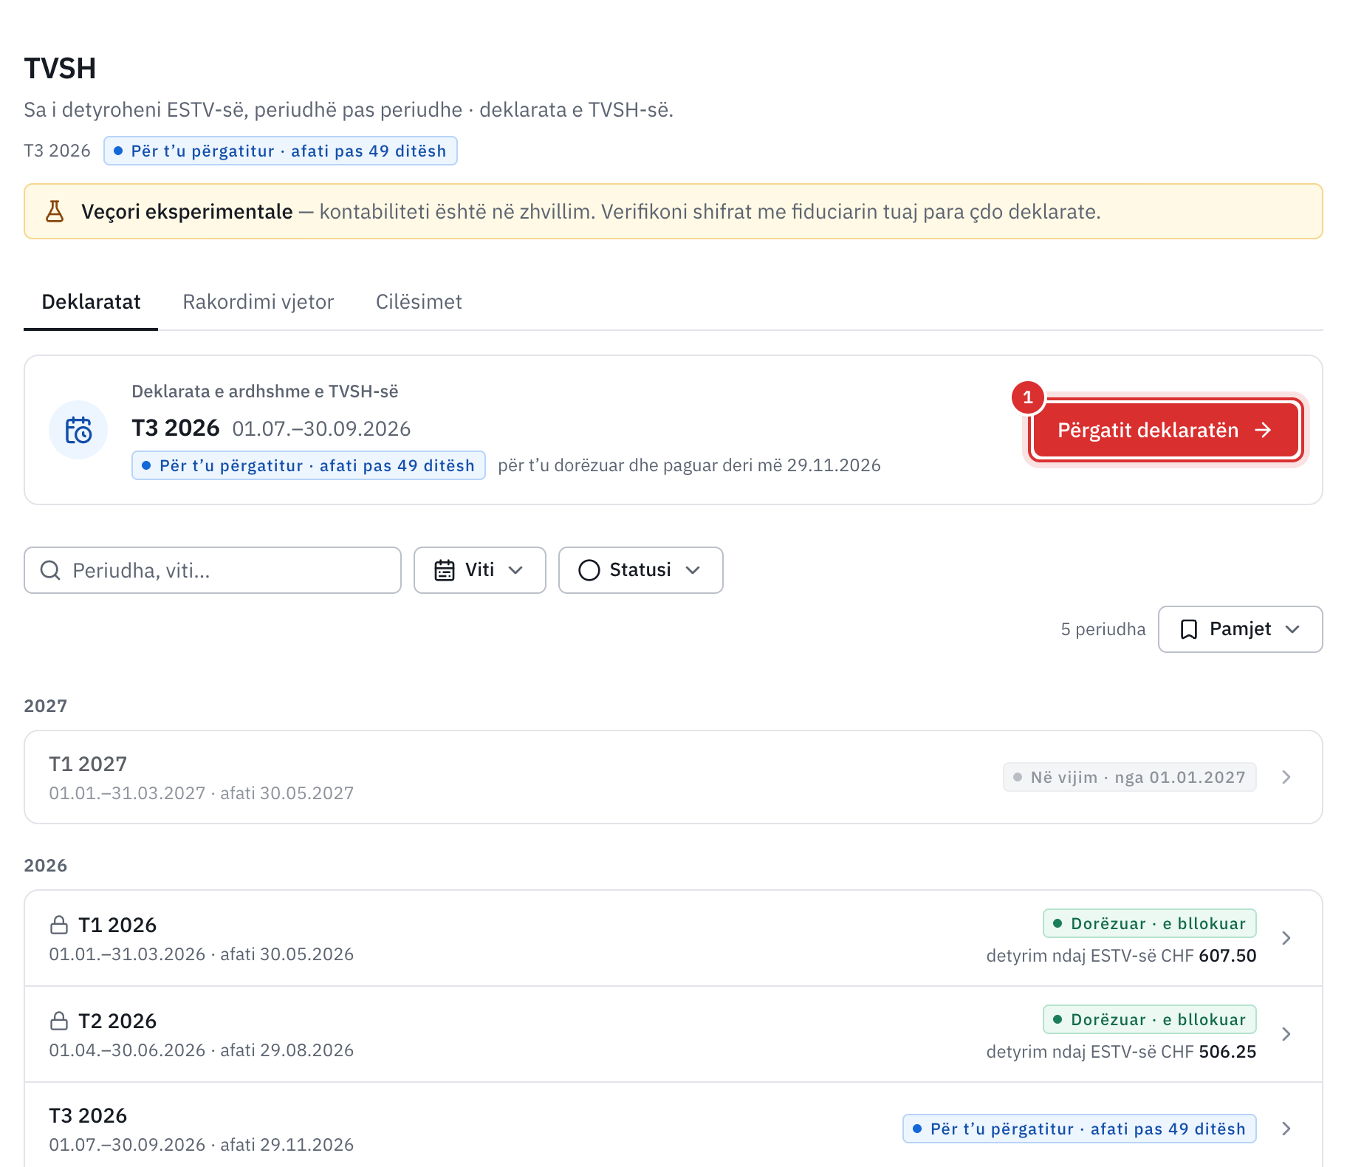Open the Viti year filter dropdown
1347x1167 pixels.
480,570
